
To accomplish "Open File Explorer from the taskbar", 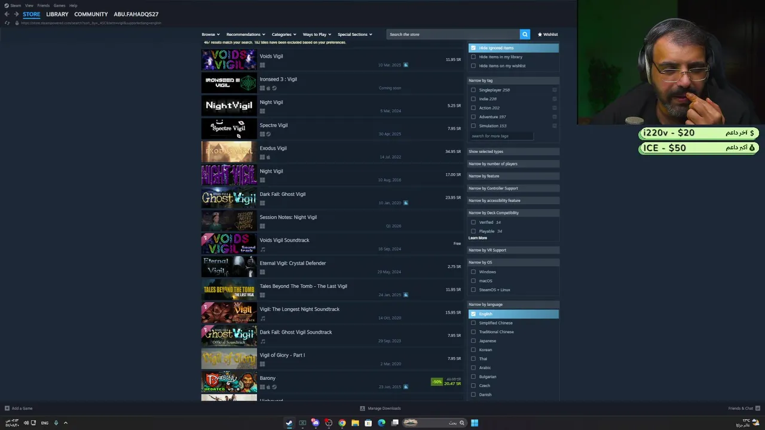I will point(355,423).
